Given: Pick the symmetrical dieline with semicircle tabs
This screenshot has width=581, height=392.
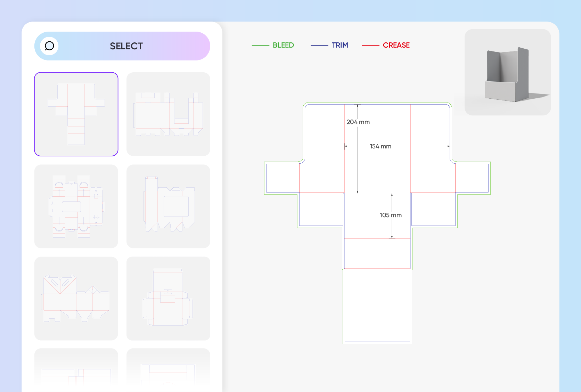Looking at the screenshot, I should [76, 206].
